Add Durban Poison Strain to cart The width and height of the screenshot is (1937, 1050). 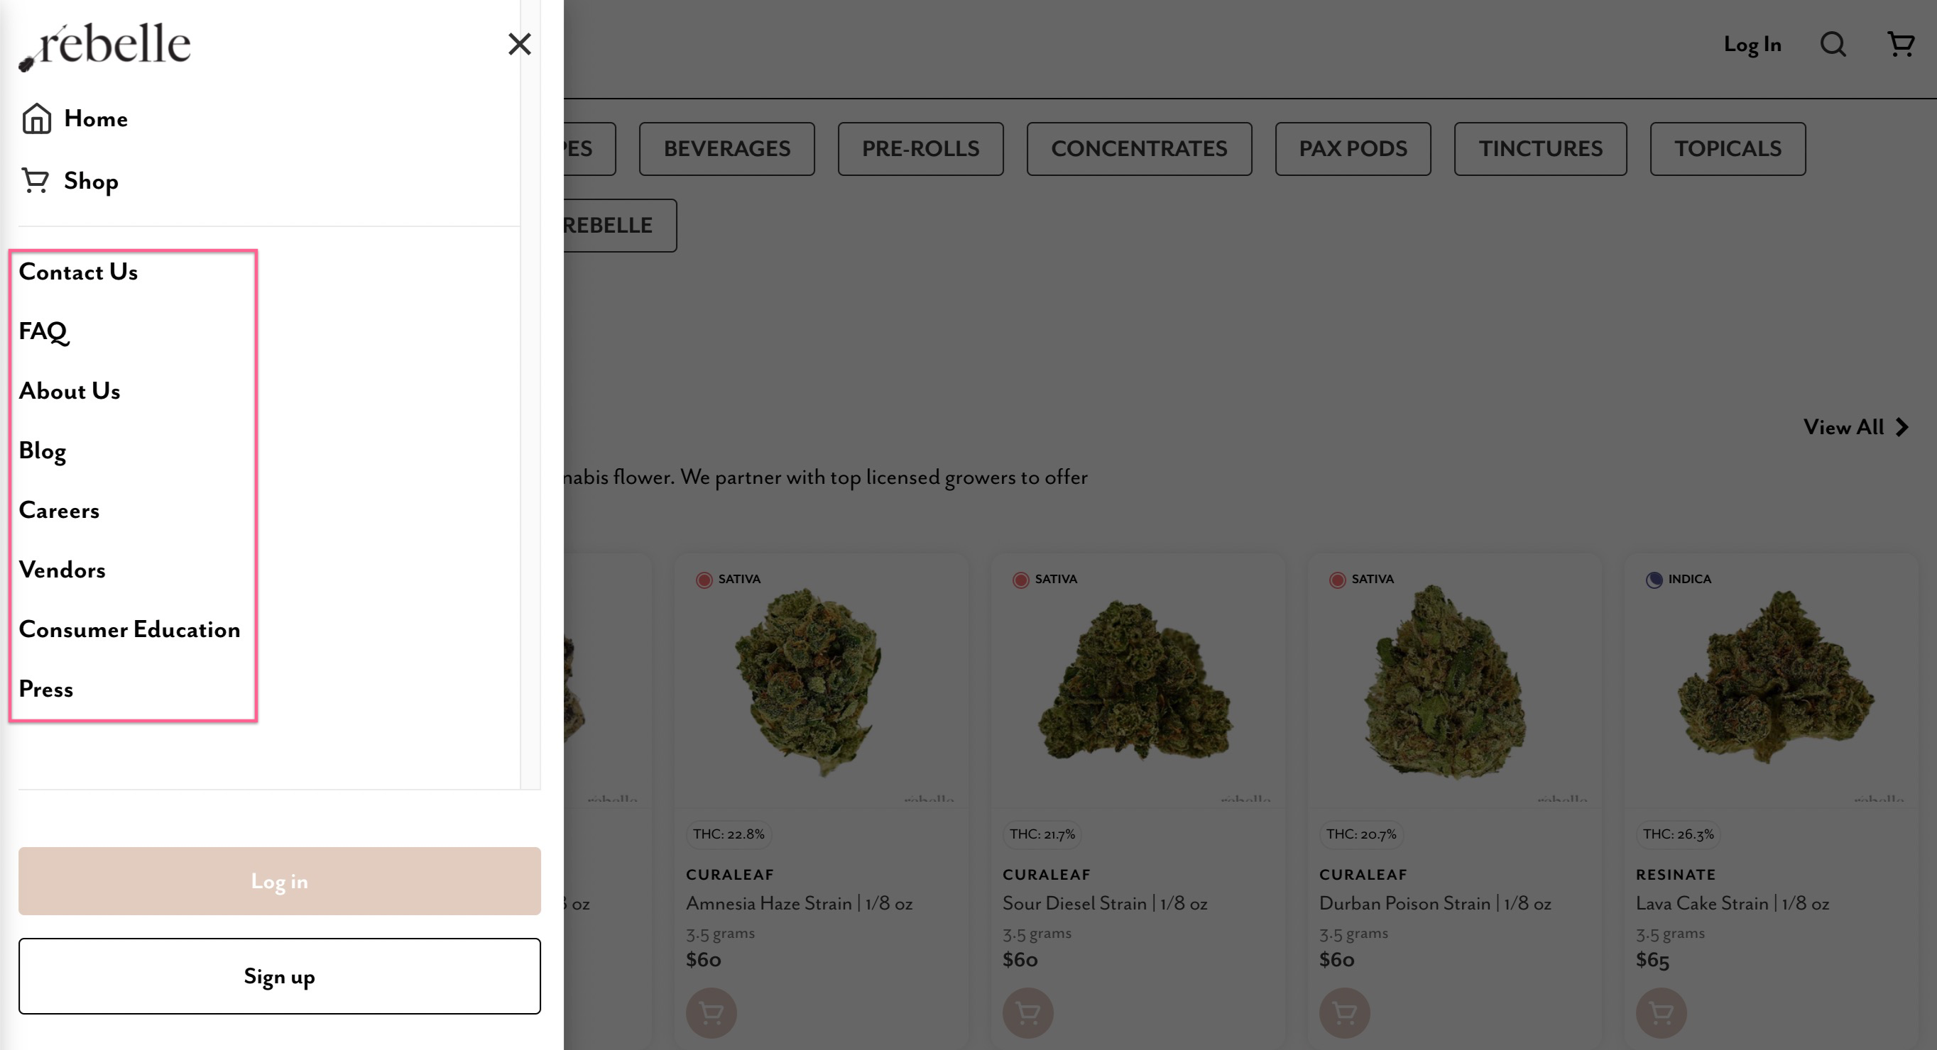coord(1343,1013)
